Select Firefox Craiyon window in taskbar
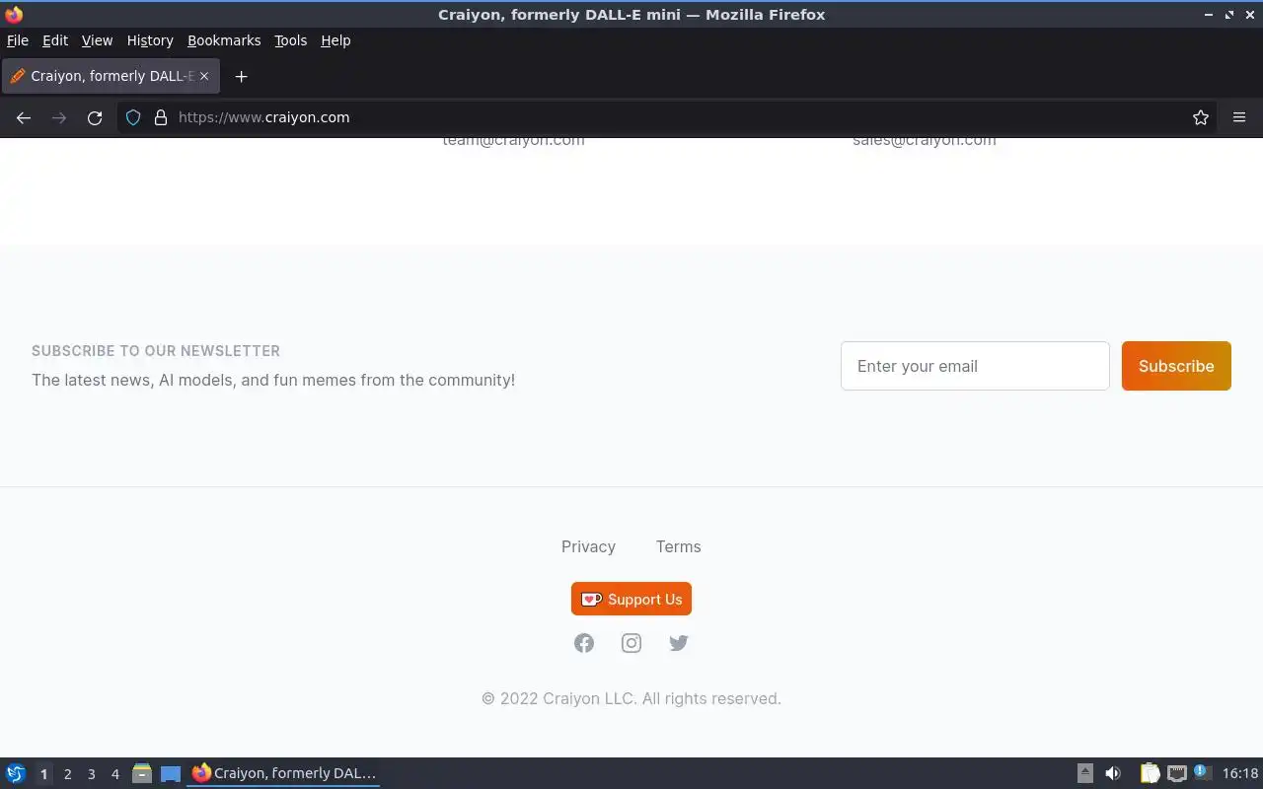Image resolution: width=1263 pixels, height=789 pixels. pos(284,773)
